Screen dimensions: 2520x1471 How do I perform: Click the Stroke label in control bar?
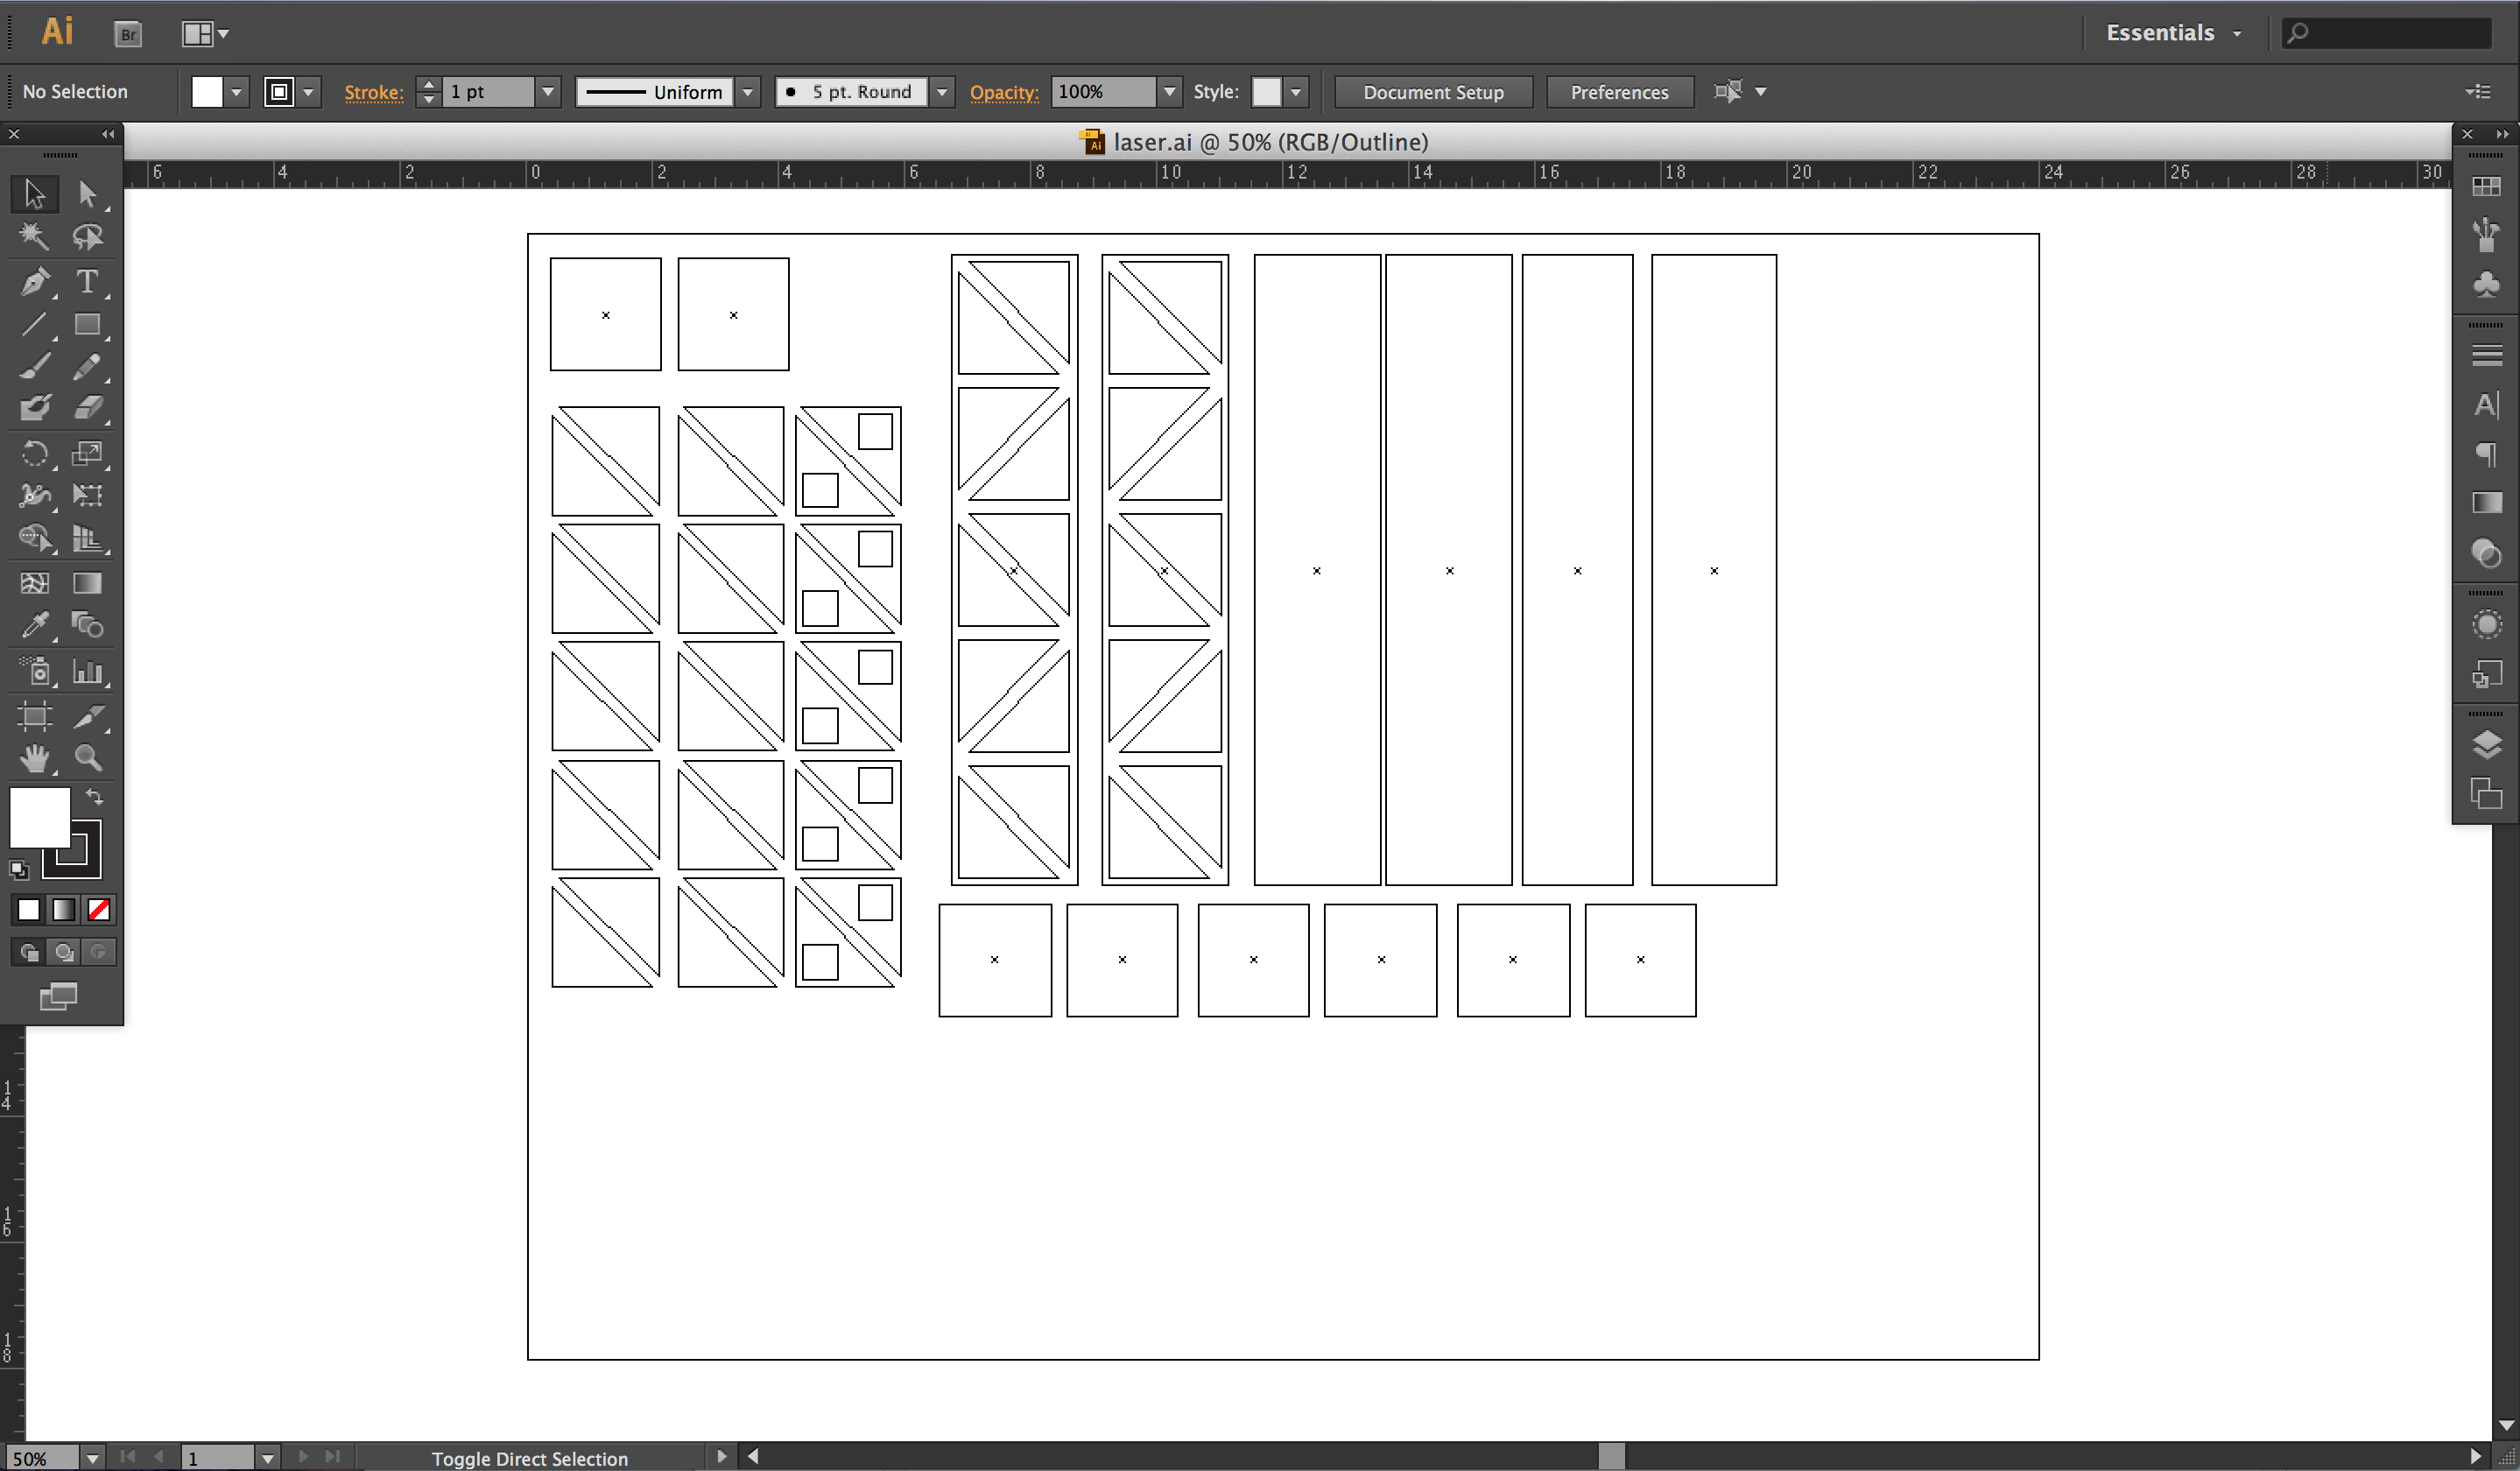tap(373, 92)
